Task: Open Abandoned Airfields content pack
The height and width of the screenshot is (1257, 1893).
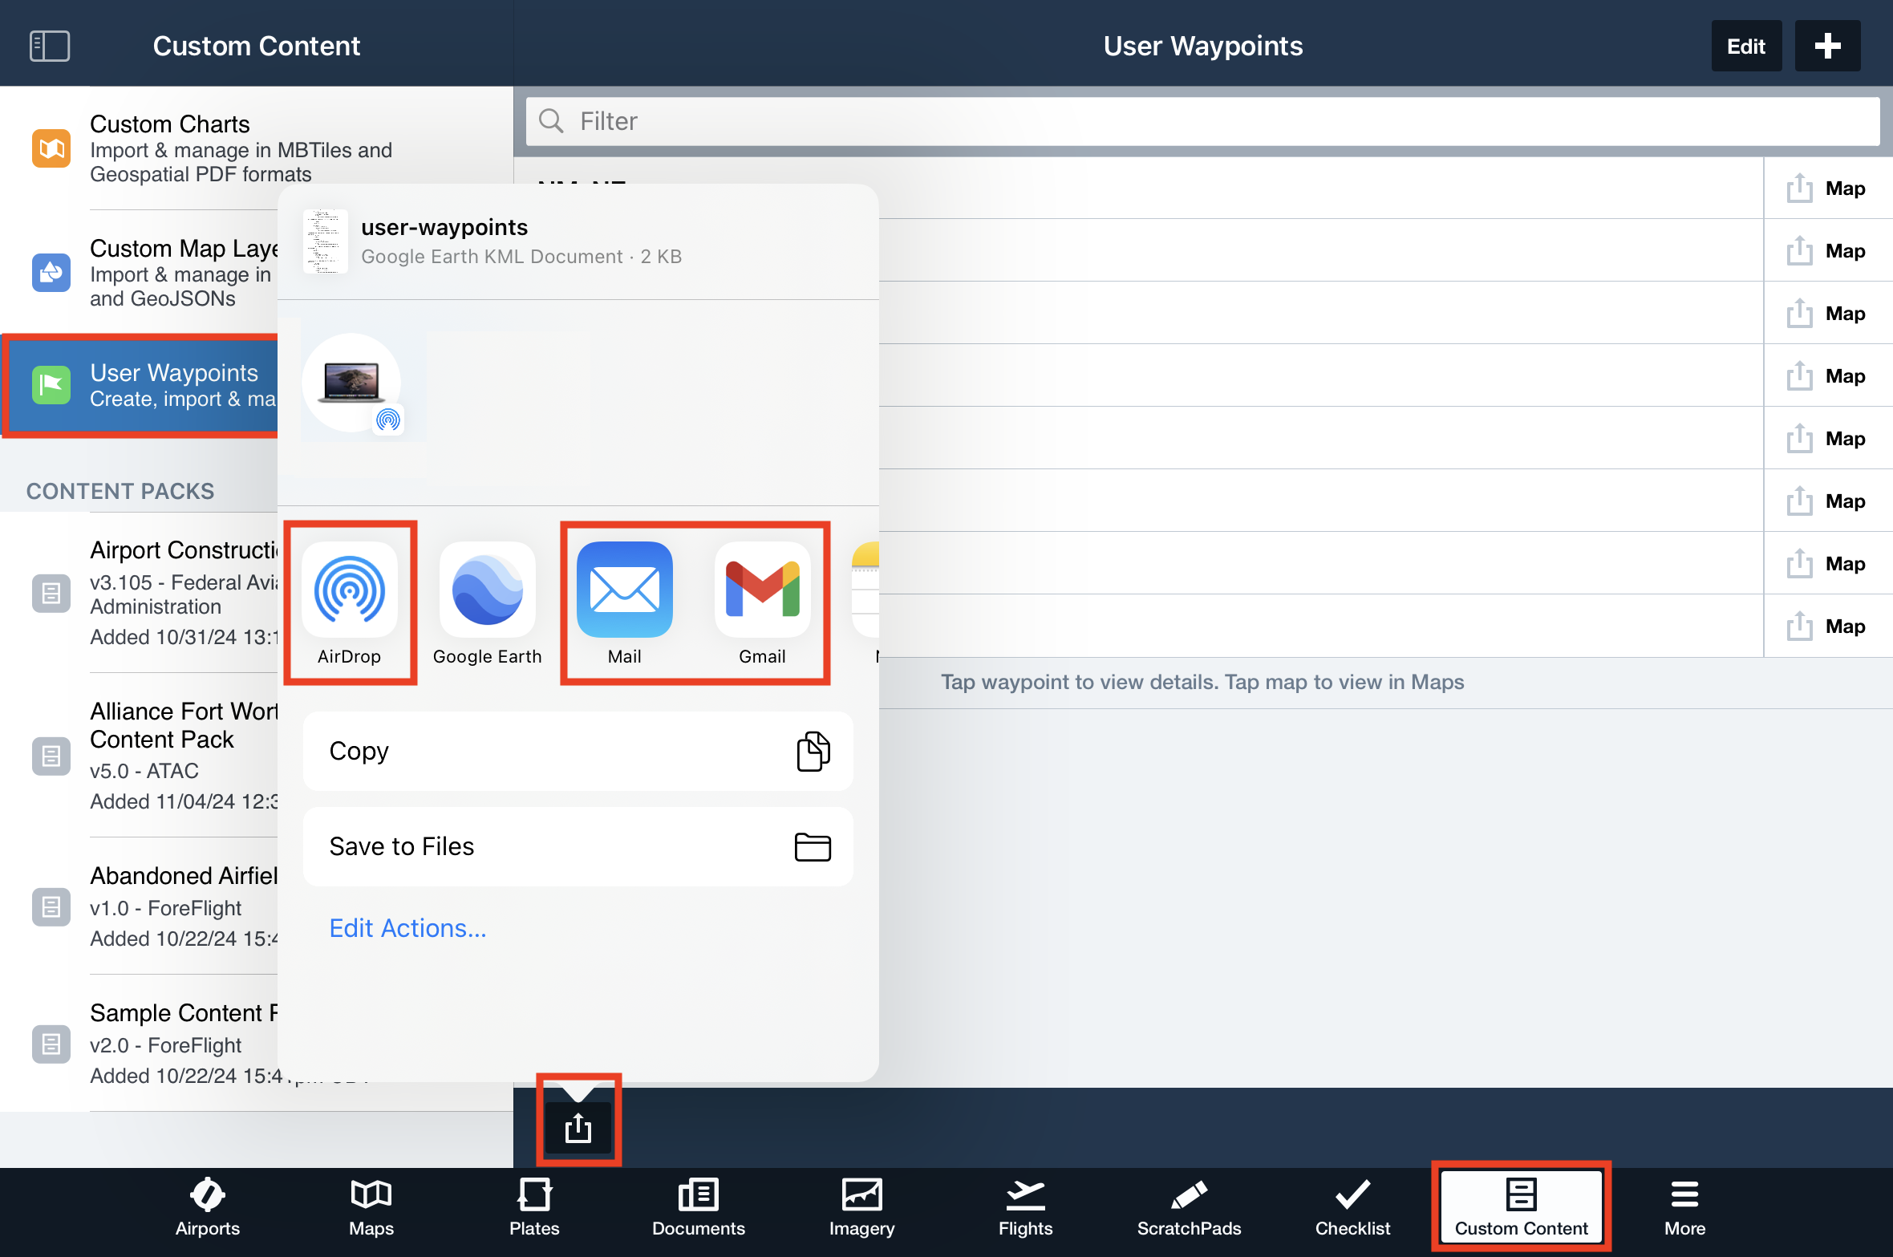Action: click(139, 906)
